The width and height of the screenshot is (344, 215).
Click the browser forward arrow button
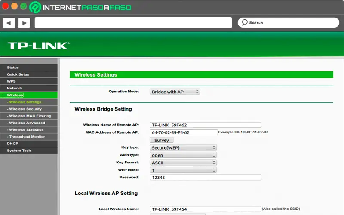click(x=24, y=23)
